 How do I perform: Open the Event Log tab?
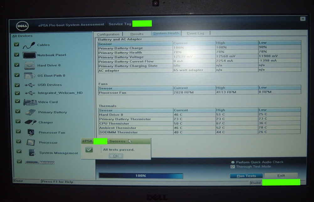click(195, 33)
